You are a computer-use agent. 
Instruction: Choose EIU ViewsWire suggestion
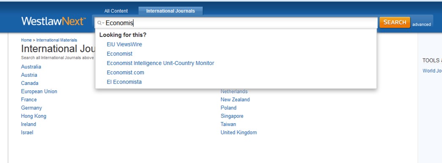[124, 44]
